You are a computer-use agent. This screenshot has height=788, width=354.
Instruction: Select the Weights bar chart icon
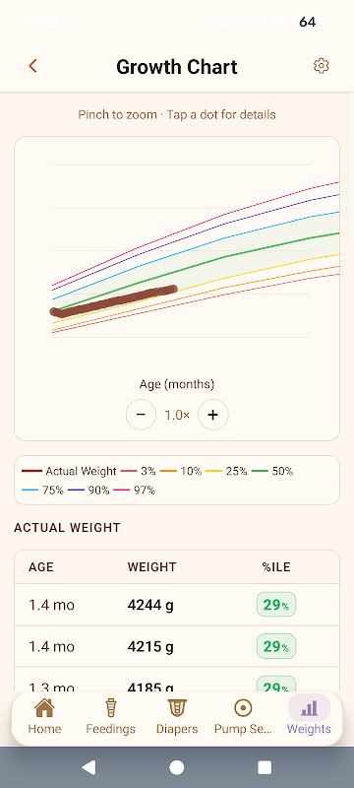click(x=309, y=708)
